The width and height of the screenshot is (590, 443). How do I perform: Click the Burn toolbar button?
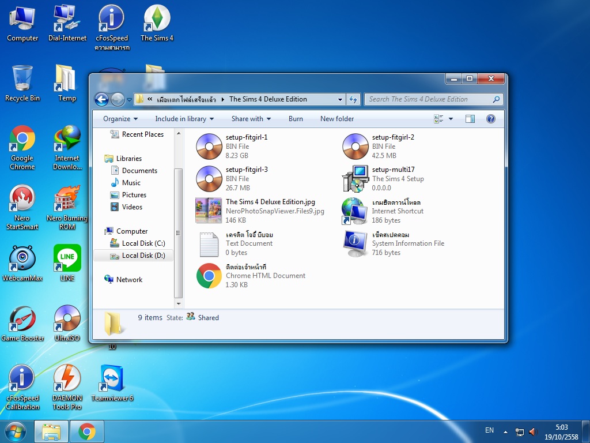(x=296, y=119)
